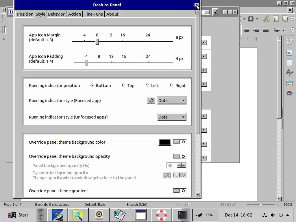
Task: Launch the speaker music app on taskbar
Action: pos(99,215)
